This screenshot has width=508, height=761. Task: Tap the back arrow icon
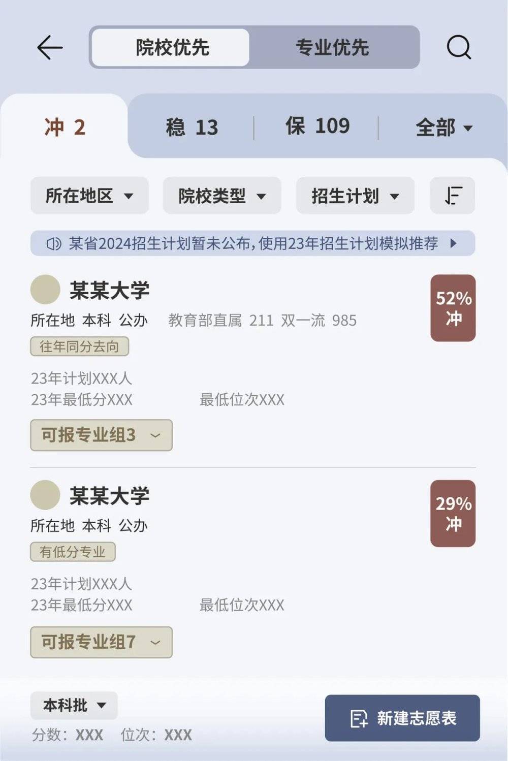[x=50, y=48]
